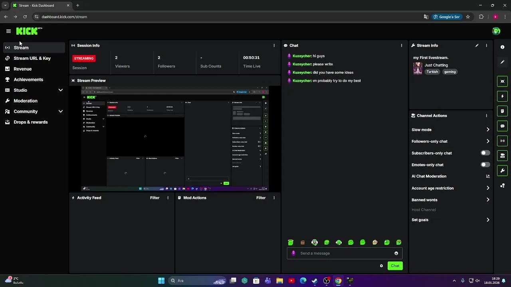Viewport: 511px width, 287px height.
Task: Click pencil icon in right sidebar
Action: 502,62
